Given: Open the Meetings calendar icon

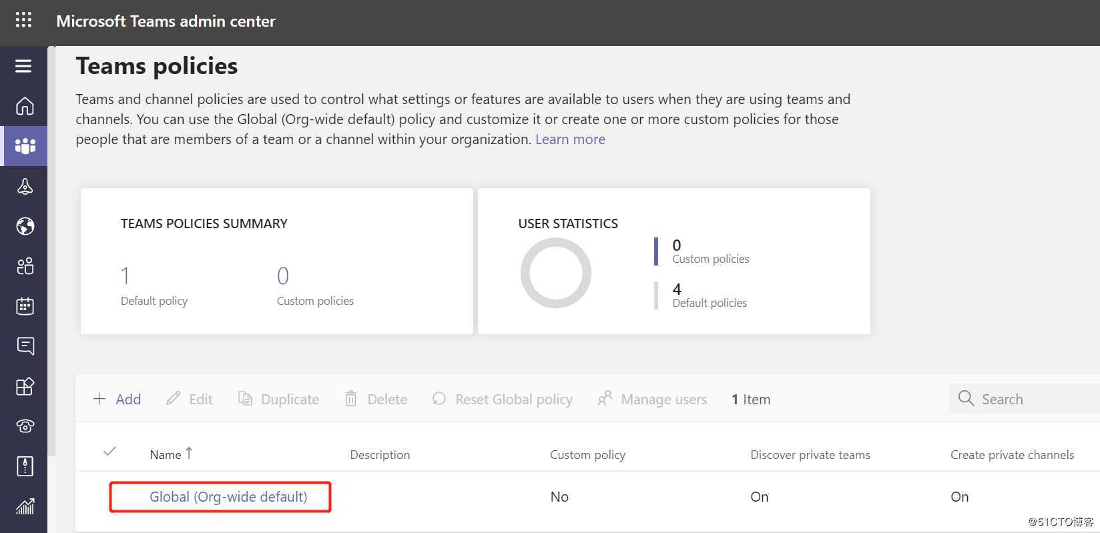Looking at the screenshot, I should [25, 306].
